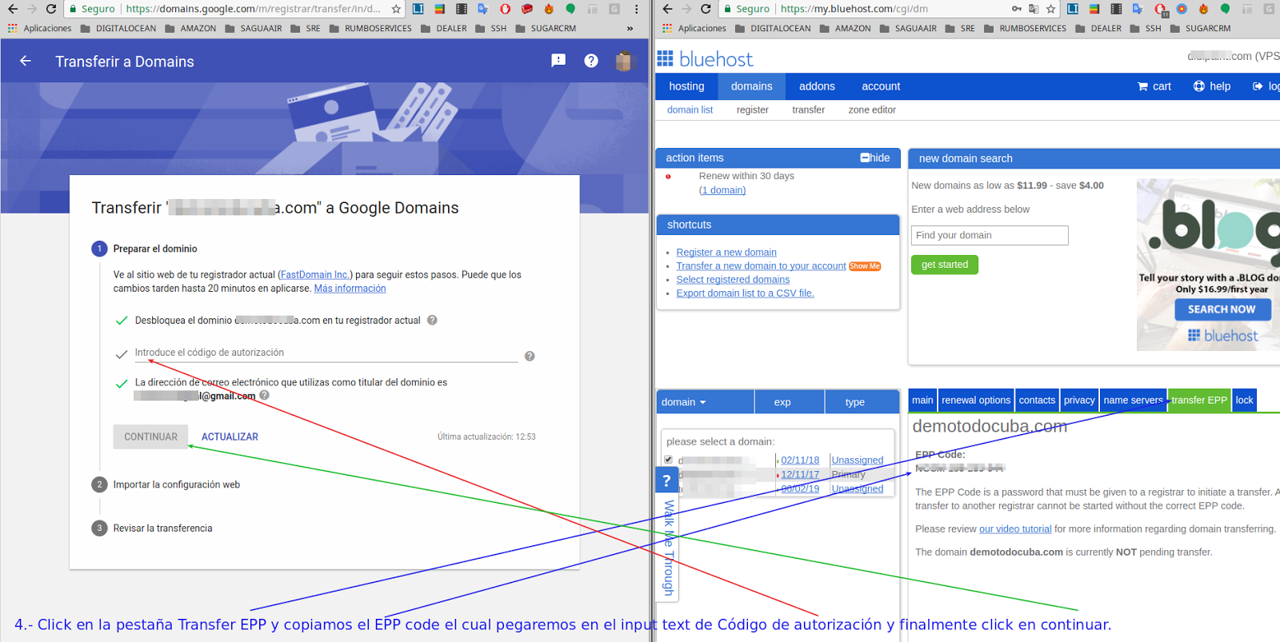
Task: Reload the Bluehost browser page
Action: [706, 9]
